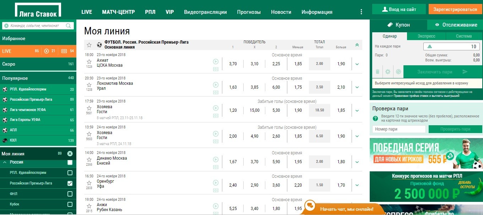This screenshot has height=215, width=483.
Task: Favorite the Локомотив Москва – Урал match star
Action: [89, 84]
